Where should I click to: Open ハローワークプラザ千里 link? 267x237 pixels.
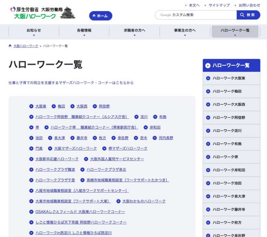[55, 180]
